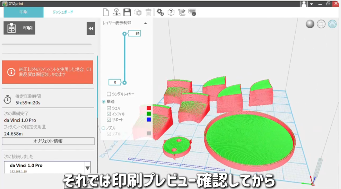The width and height of the screenshot is (341, 189).
Task: Collapse the left sidebar with double arrow
Action: coord(91,29)
